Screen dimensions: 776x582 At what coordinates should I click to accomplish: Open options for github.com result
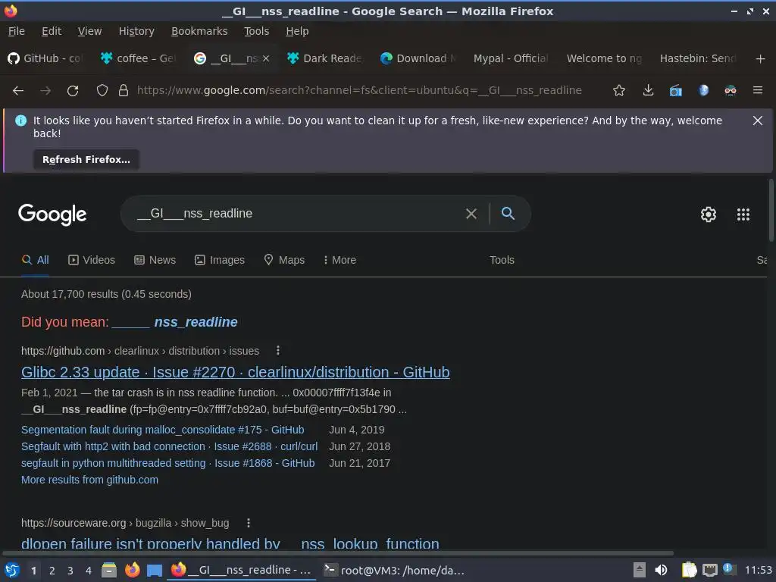[x=278, y=350]
